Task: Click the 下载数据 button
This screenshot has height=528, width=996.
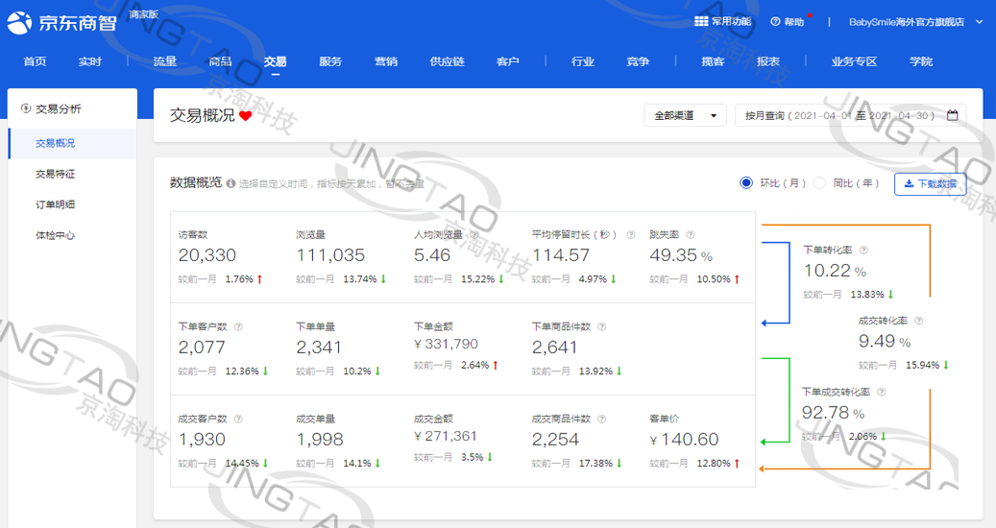Action: (930, 183)
